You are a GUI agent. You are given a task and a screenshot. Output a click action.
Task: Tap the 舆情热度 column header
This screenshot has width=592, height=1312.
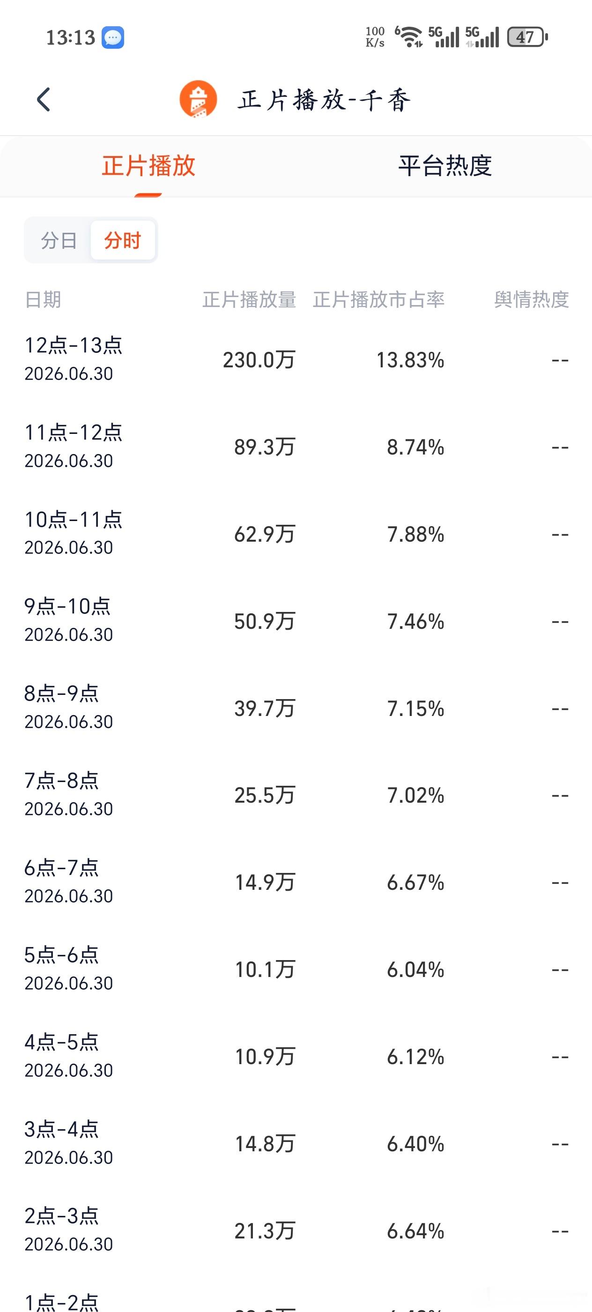(x=532, y=299)
